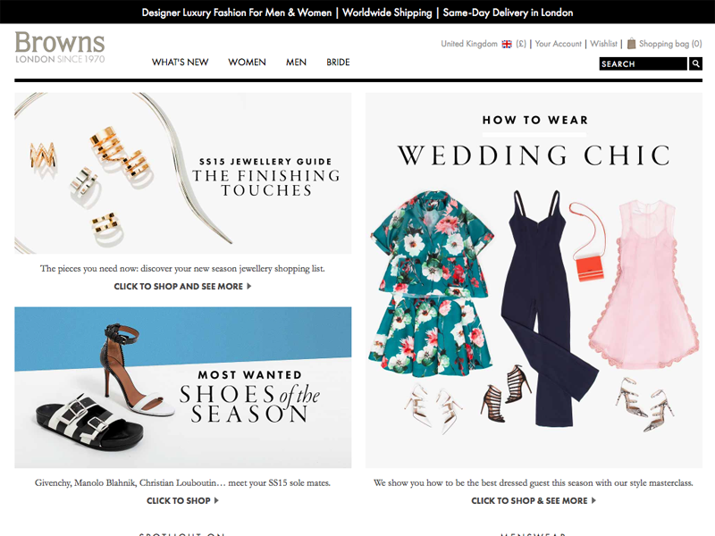Click the UK flag icon
Screen dimensions: 715x536
[507, 44]
